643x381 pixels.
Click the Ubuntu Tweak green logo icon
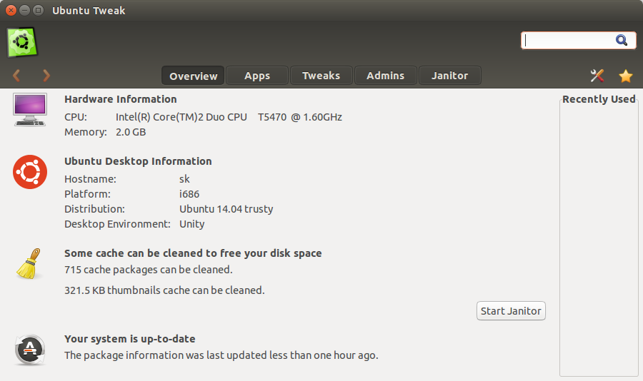point(22,42)
